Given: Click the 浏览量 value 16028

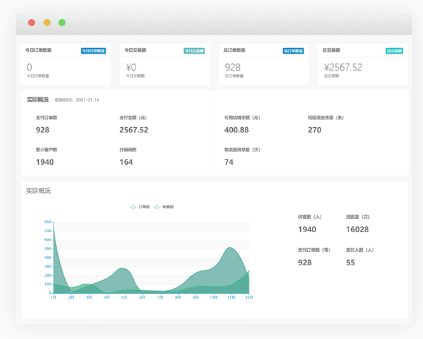Looking at the screenshot, I should pos(357,230).
